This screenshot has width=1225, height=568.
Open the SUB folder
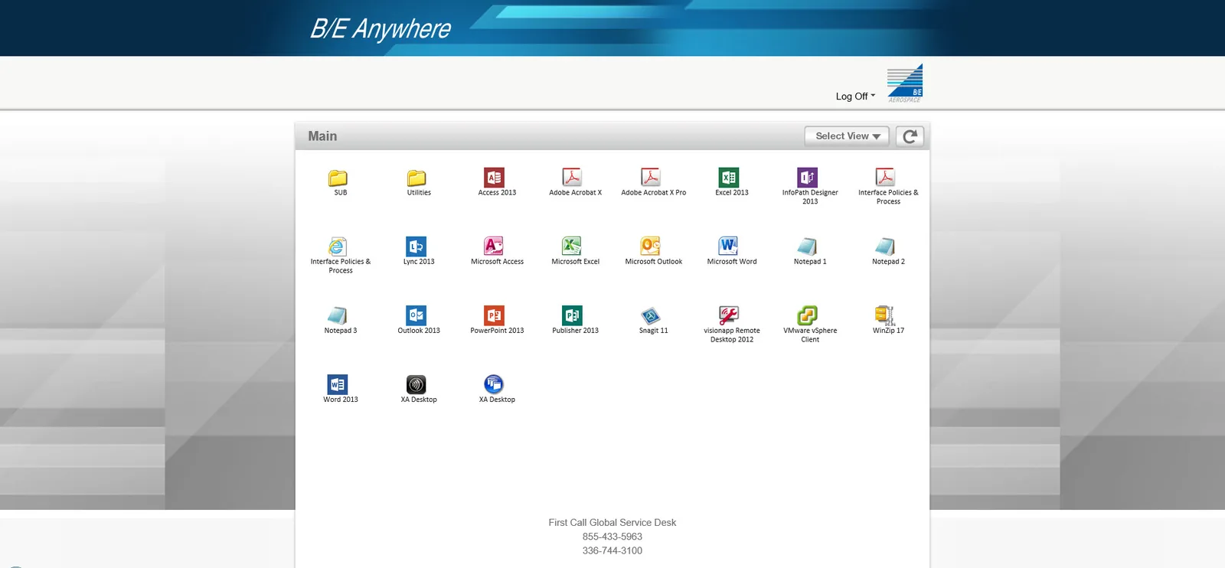coord(338,178)
